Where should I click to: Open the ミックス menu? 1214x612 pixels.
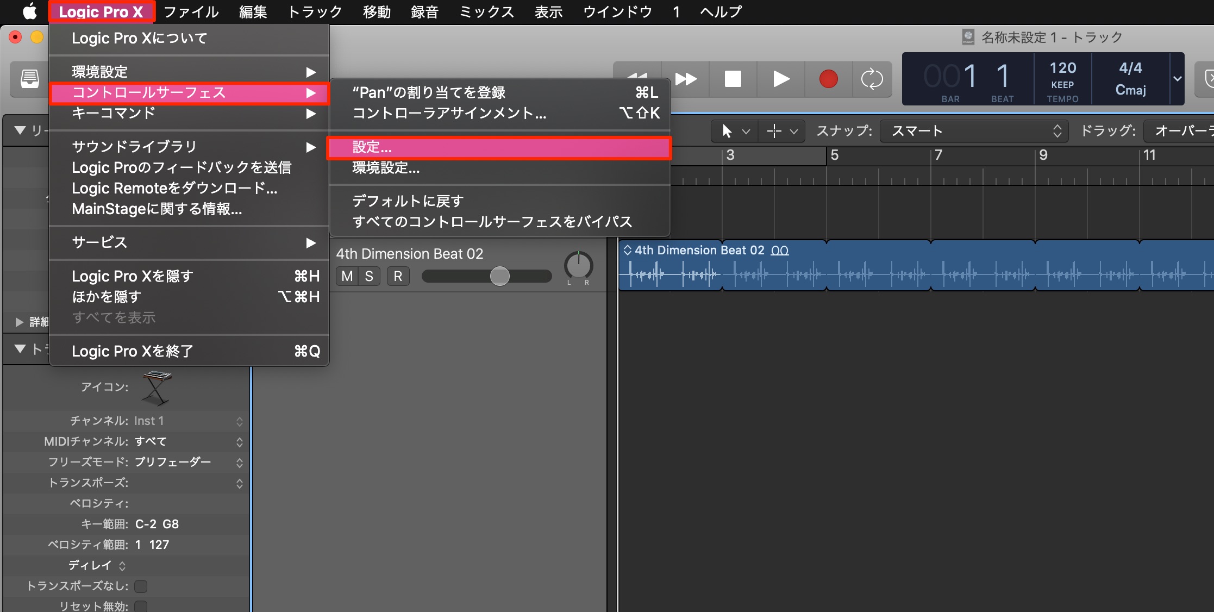(487, 11)
